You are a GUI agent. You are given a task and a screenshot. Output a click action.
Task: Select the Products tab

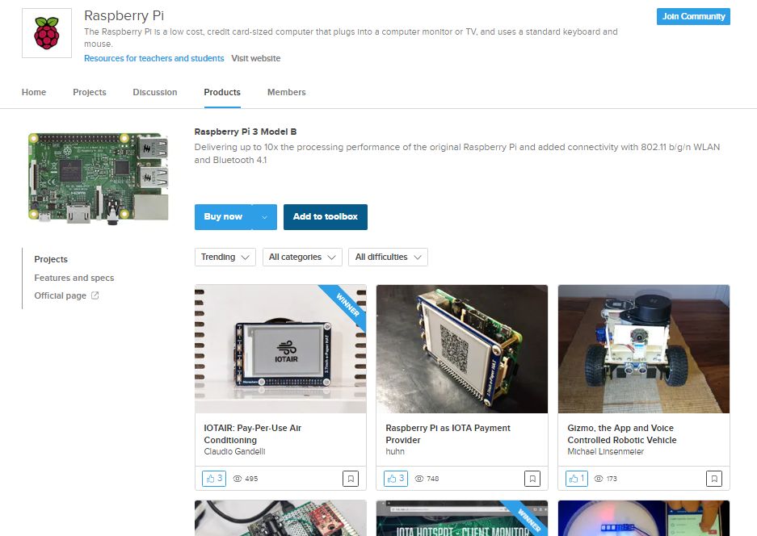pyautogui.click(x=222, y=92)
